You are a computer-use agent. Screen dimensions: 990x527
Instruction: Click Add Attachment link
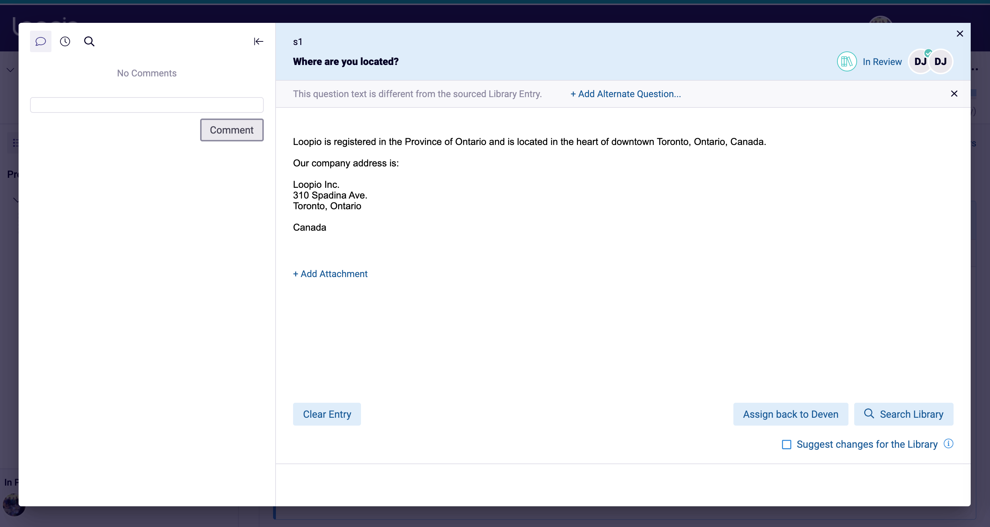(330, 273)
